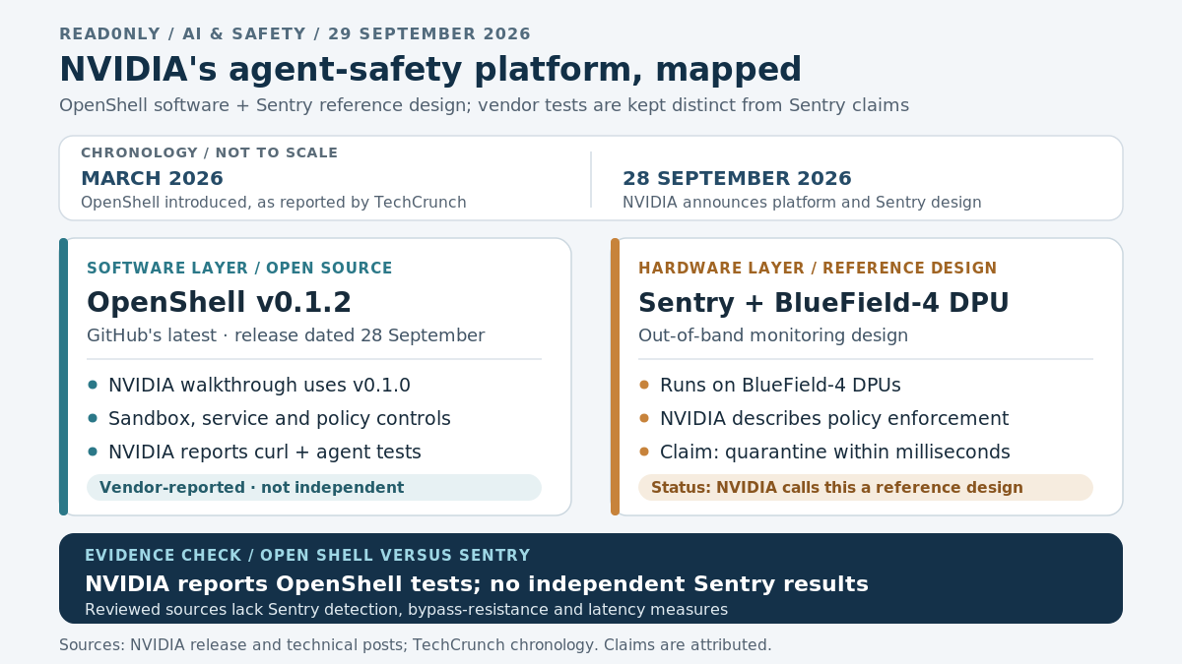Click the text 'Sandbox, service and policy controls'
1182x664 pixels.
(279, 419)
